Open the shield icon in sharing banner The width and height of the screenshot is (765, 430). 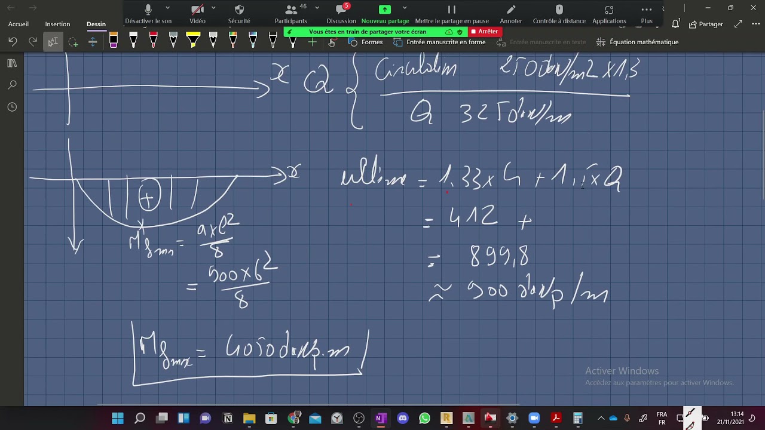(460, 32)
